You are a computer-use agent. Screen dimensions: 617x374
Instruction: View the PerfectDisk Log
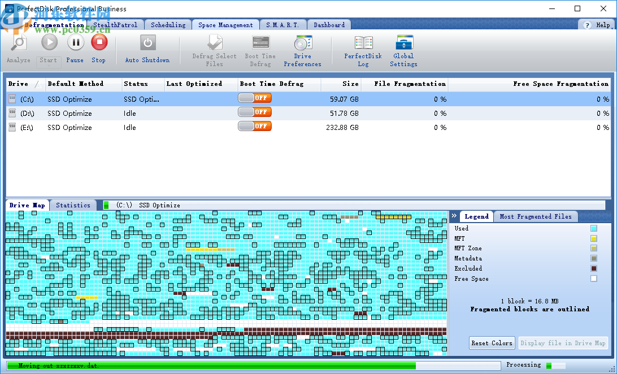coord(363,48)
